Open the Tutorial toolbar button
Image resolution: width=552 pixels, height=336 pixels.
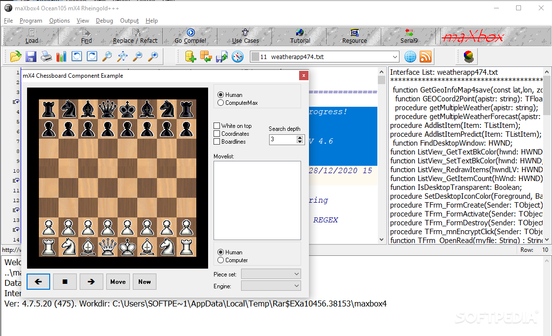[300, 36]
